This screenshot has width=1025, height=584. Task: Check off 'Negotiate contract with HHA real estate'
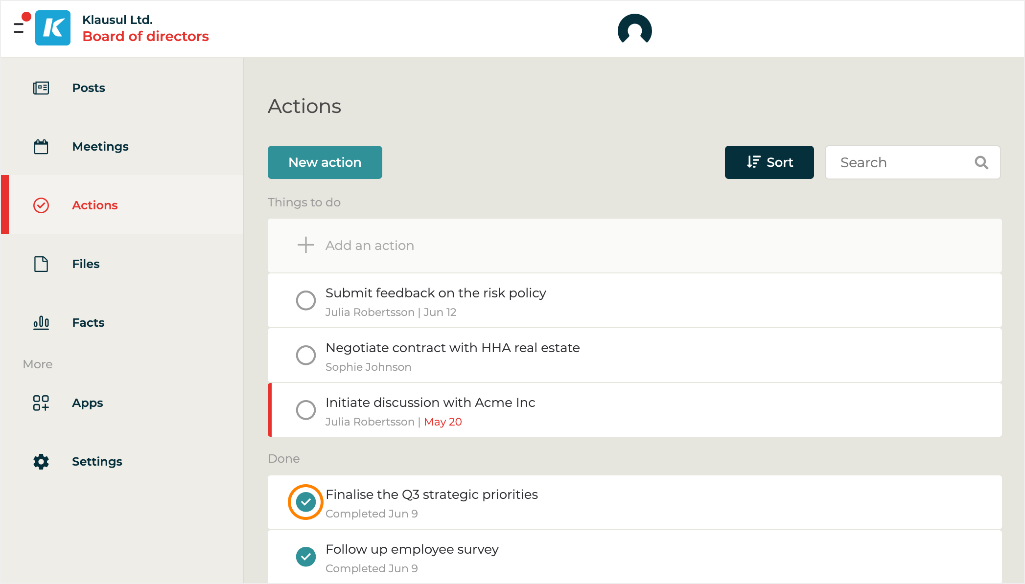click(x=306, y=355)
